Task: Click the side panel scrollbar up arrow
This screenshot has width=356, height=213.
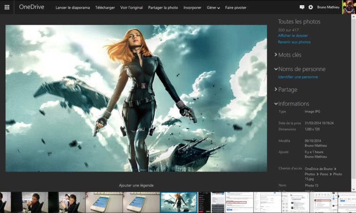Action: 354,16
